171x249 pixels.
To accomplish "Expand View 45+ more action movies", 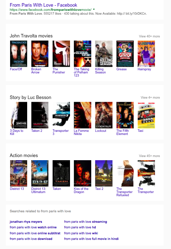I will click(x=149, y=156).
